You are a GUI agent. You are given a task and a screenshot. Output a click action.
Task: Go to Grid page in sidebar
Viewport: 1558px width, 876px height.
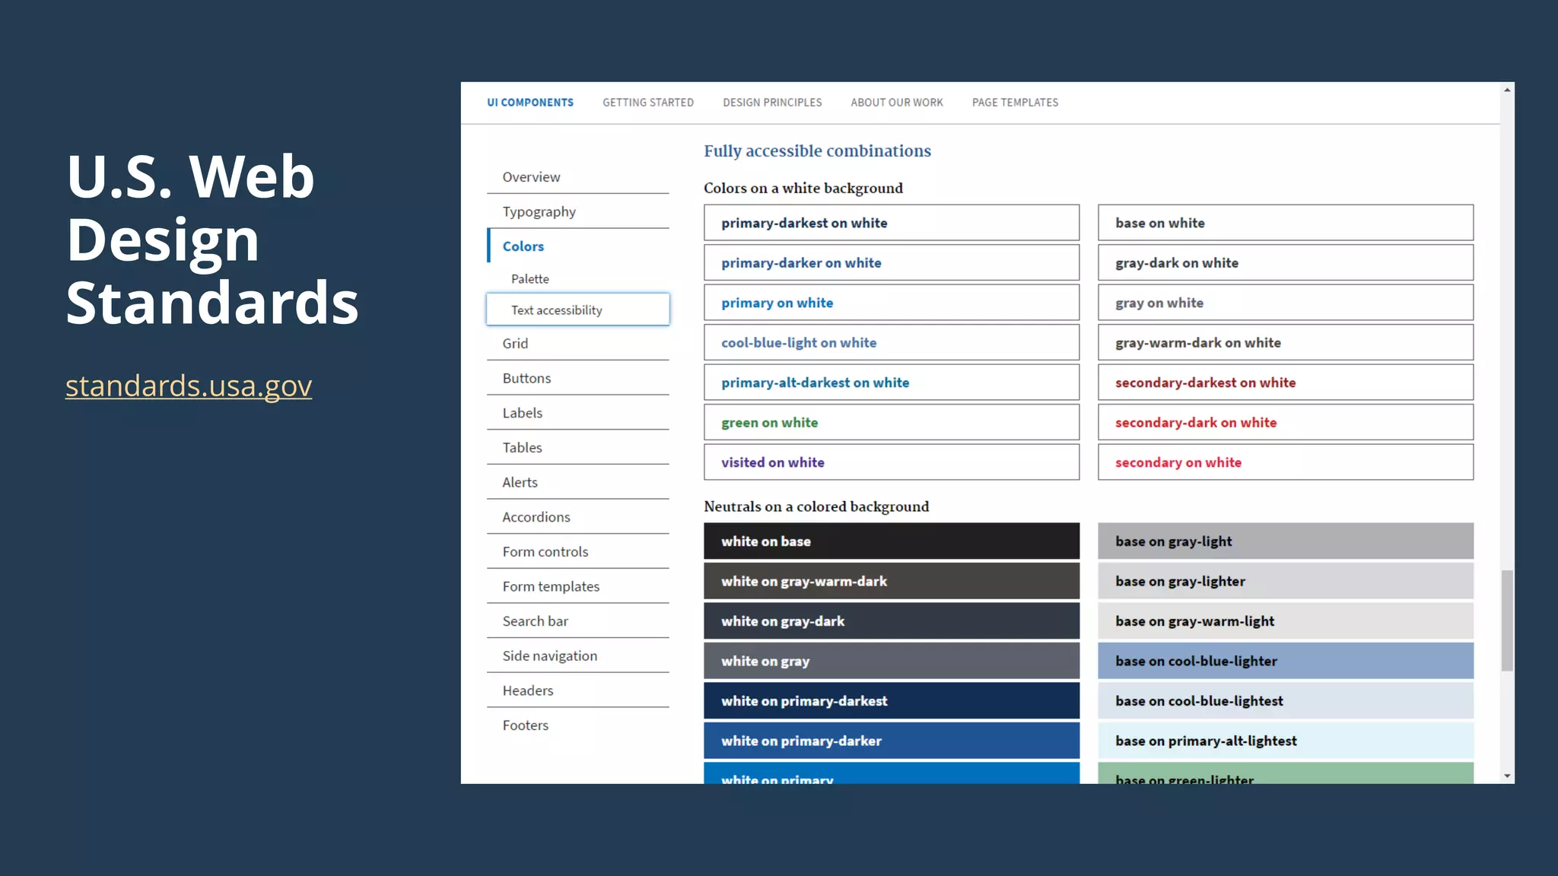578,344
